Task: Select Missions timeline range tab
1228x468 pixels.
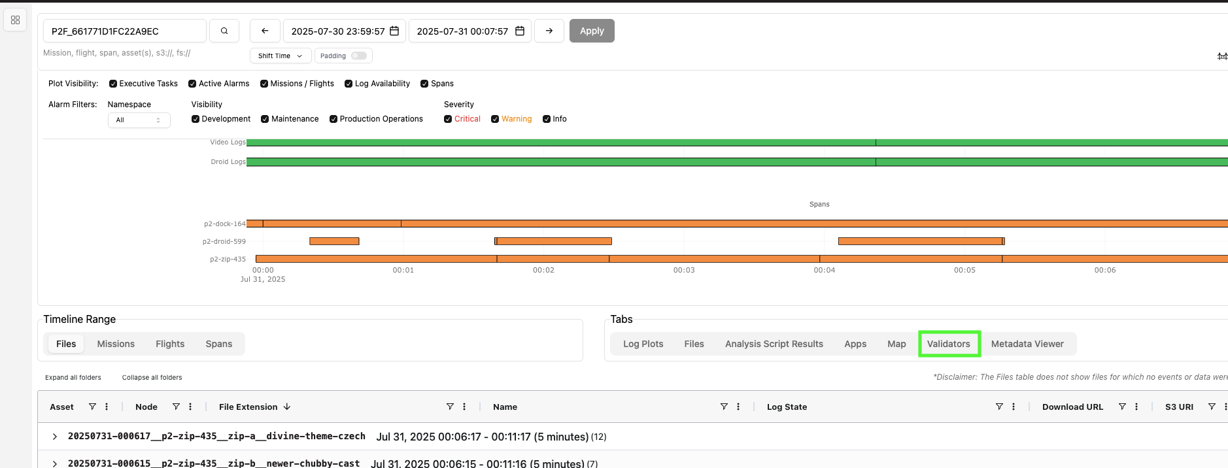Action: tap(116, 344)
